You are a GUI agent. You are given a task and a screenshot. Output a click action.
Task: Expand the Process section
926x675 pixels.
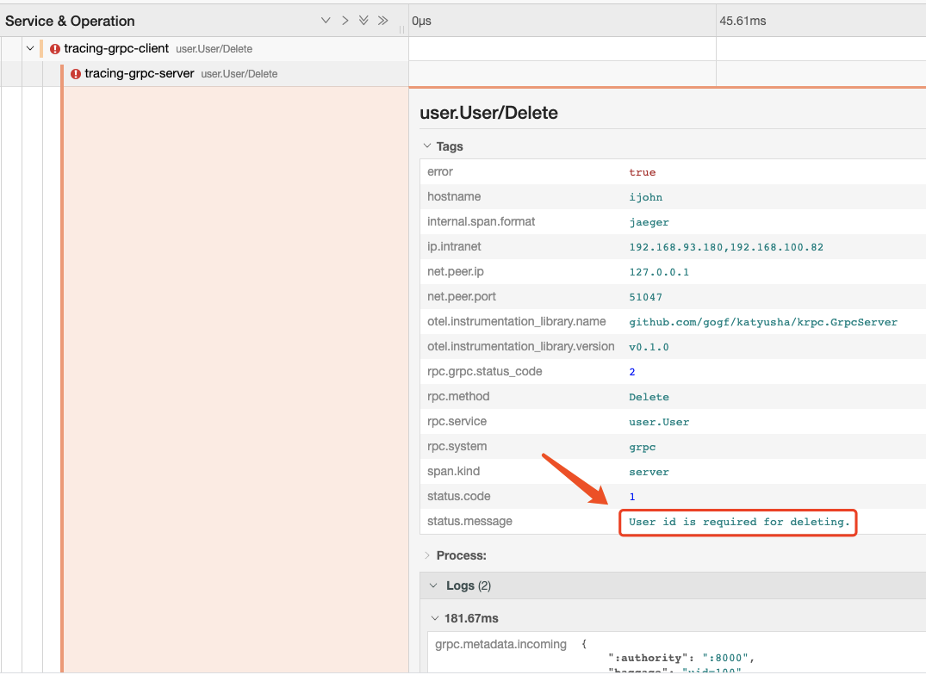(427, 555)
